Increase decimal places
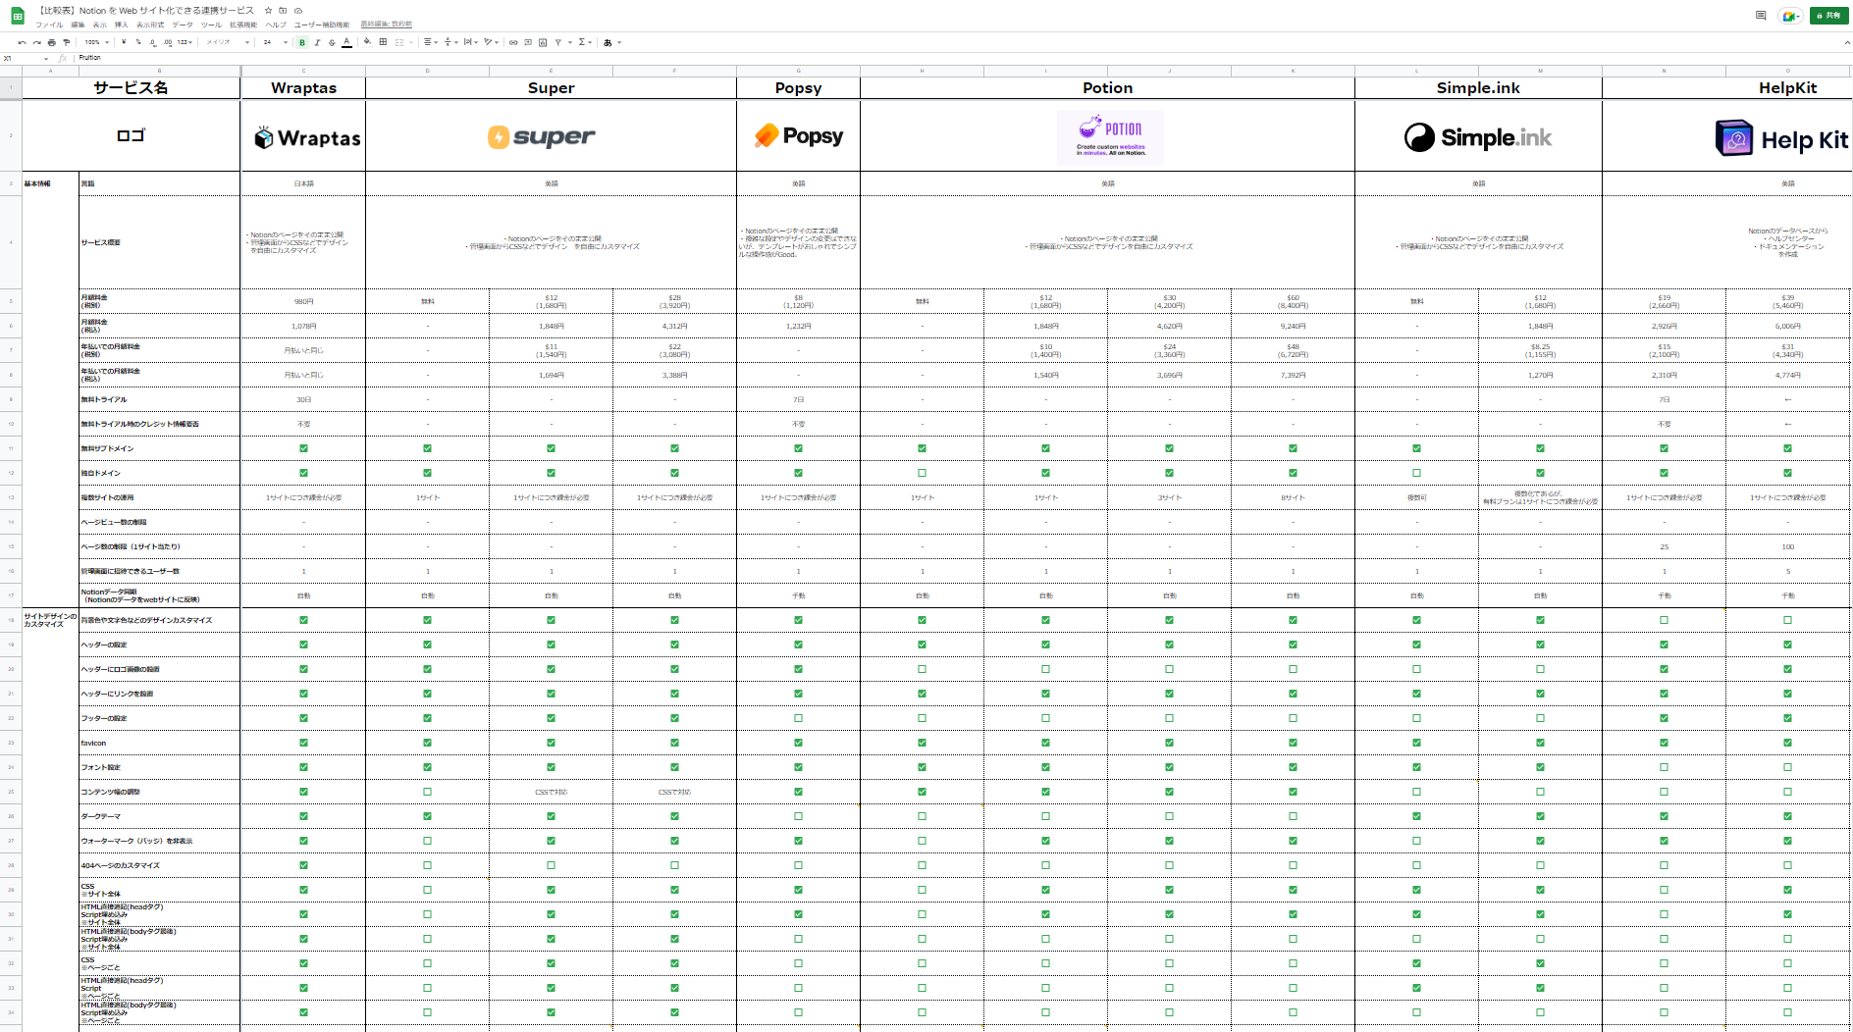Image resolution: width=1853 pixels, height=1032 pixels. click(x=168, y=42)
